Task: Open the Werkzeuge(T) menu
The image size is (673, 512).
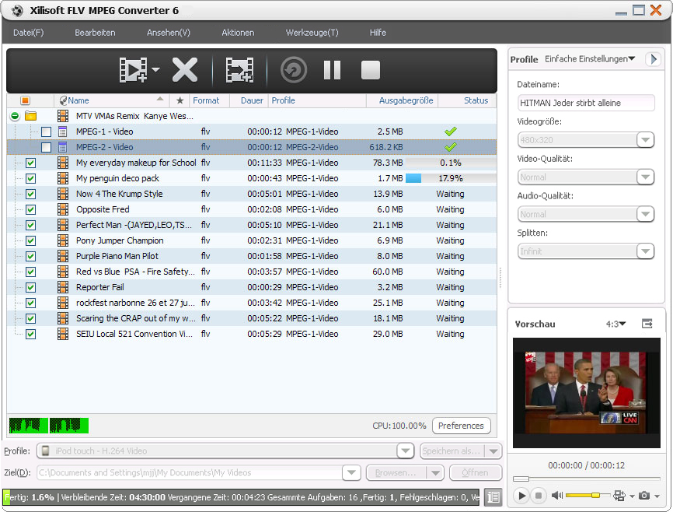Action: [312, 33]
